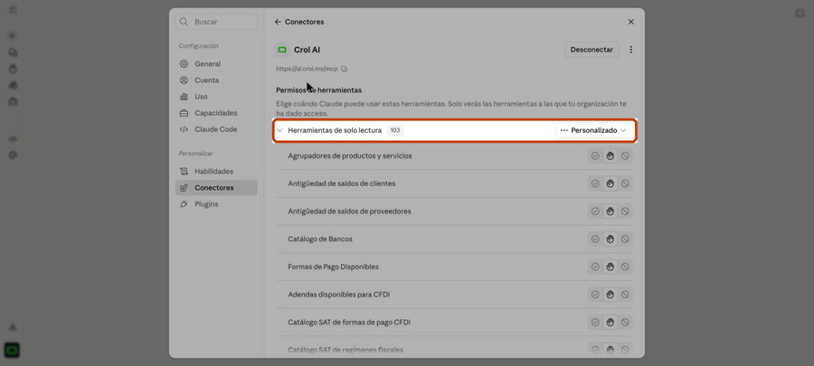Open Habilidades in Personalizar section
Image resolution: width=814 pixels, height=366 pixels.
pyautogui.click(x=216, y=172)
